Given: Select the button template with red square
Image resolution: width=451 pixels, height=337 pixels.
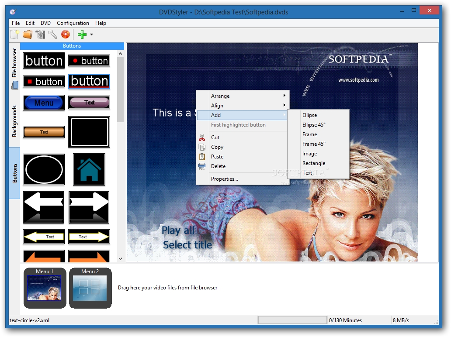Looking at the screenshot, I should point(44,82).
